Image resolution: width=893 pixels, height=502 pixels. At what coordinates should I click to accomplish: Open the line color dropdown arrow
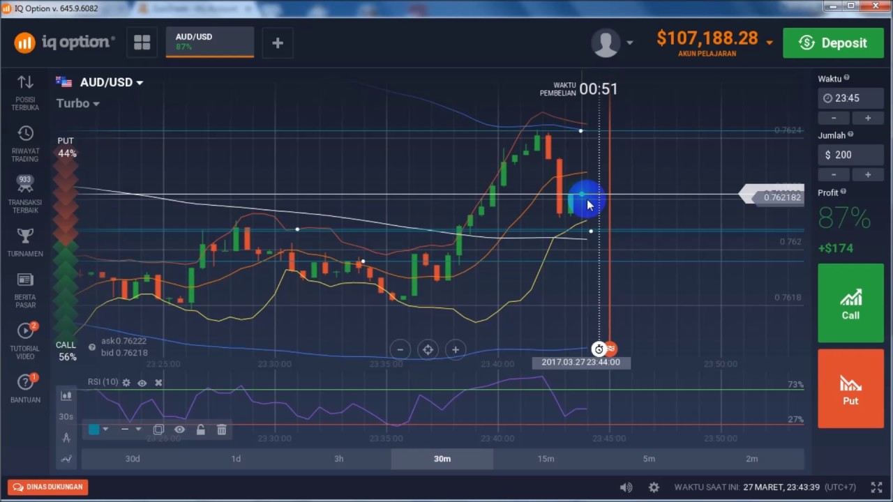pos(105,429)
